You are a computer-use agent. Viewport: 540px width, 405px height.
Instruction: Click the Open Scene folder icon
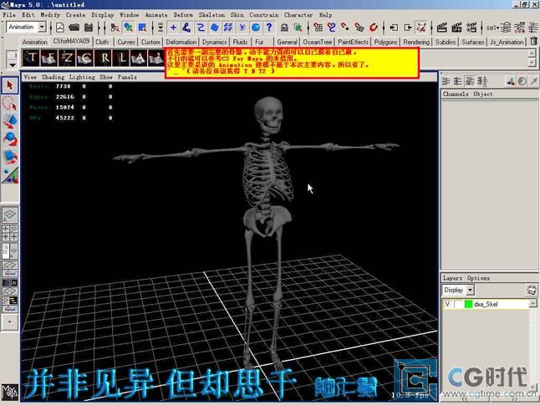[x=74, y=28]
